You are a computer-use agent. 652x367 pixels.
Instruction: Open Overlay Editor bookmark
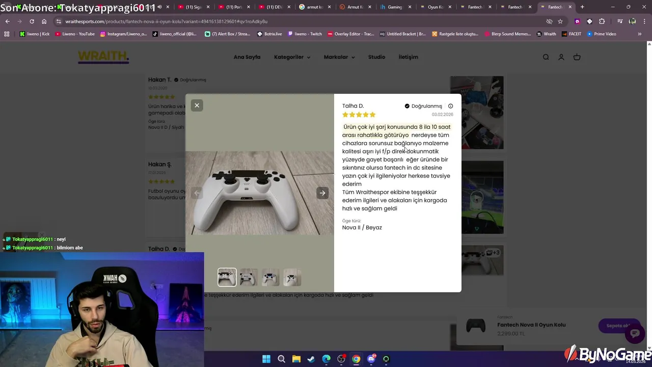[350, 34]
